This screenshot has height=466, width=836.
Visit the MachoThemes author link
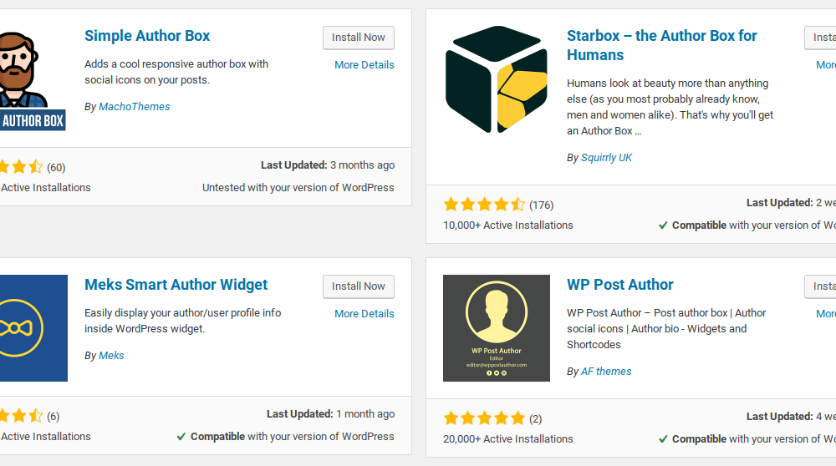(134, 107)
